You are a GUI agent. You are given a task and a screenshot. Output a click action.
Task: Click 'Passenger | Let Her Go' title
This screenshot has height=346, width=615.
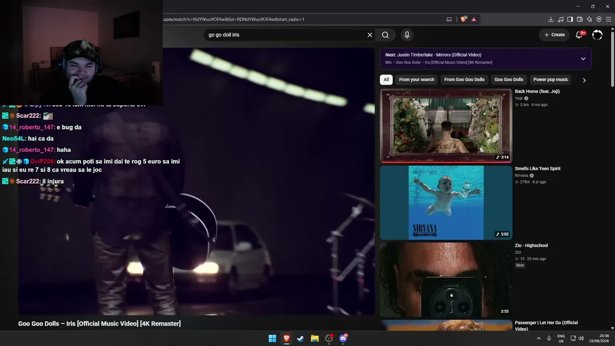[546, 326]
